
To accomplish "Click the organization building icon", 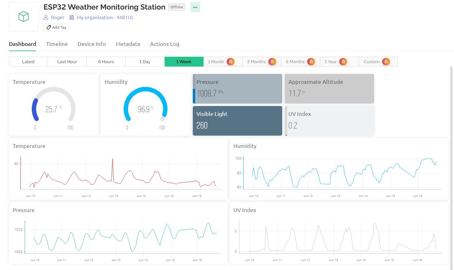I will (72, 17).
